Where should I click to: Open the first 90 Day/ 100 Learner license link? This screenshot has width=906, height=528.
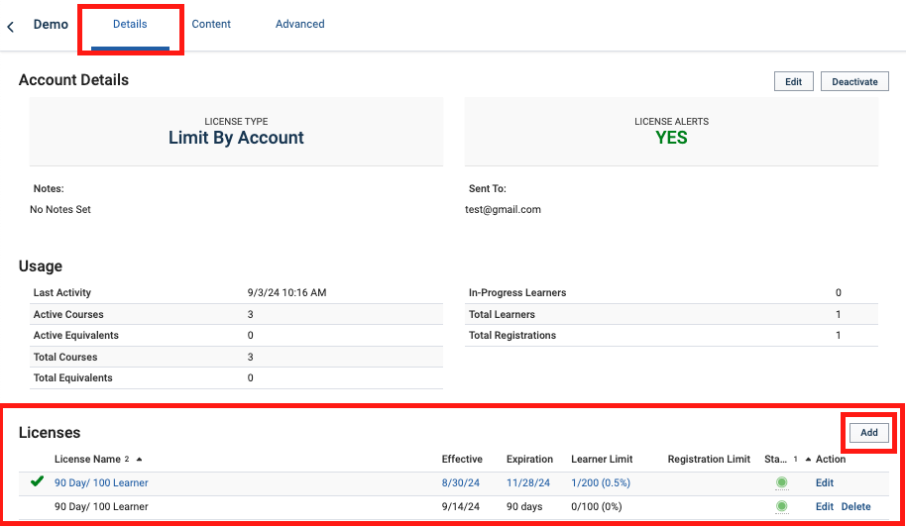point(101,483)
